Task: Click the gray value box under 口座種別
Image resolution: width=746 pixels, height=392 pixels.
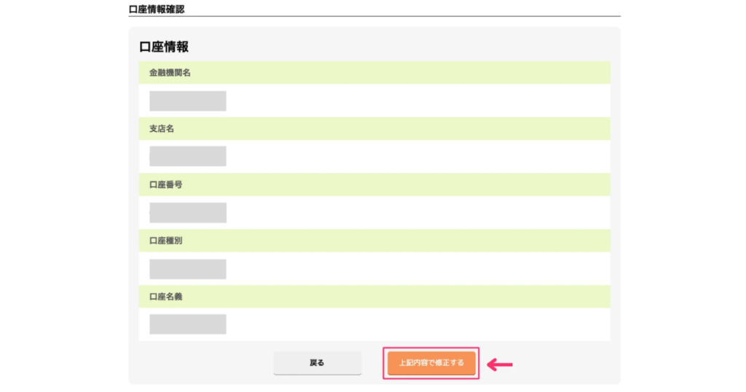Action: 187,269
